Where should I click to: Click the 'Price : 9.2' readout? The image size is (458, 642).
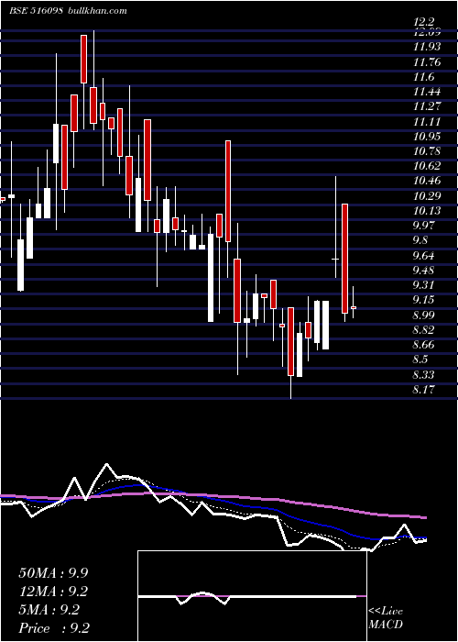pyautogui.click(x=54, y=628)
